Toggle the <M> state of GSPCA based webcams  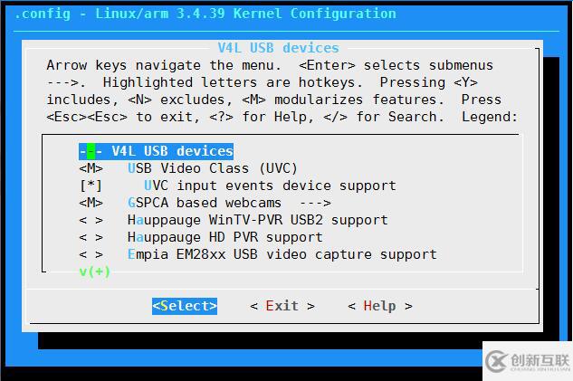tap(91, 203)
